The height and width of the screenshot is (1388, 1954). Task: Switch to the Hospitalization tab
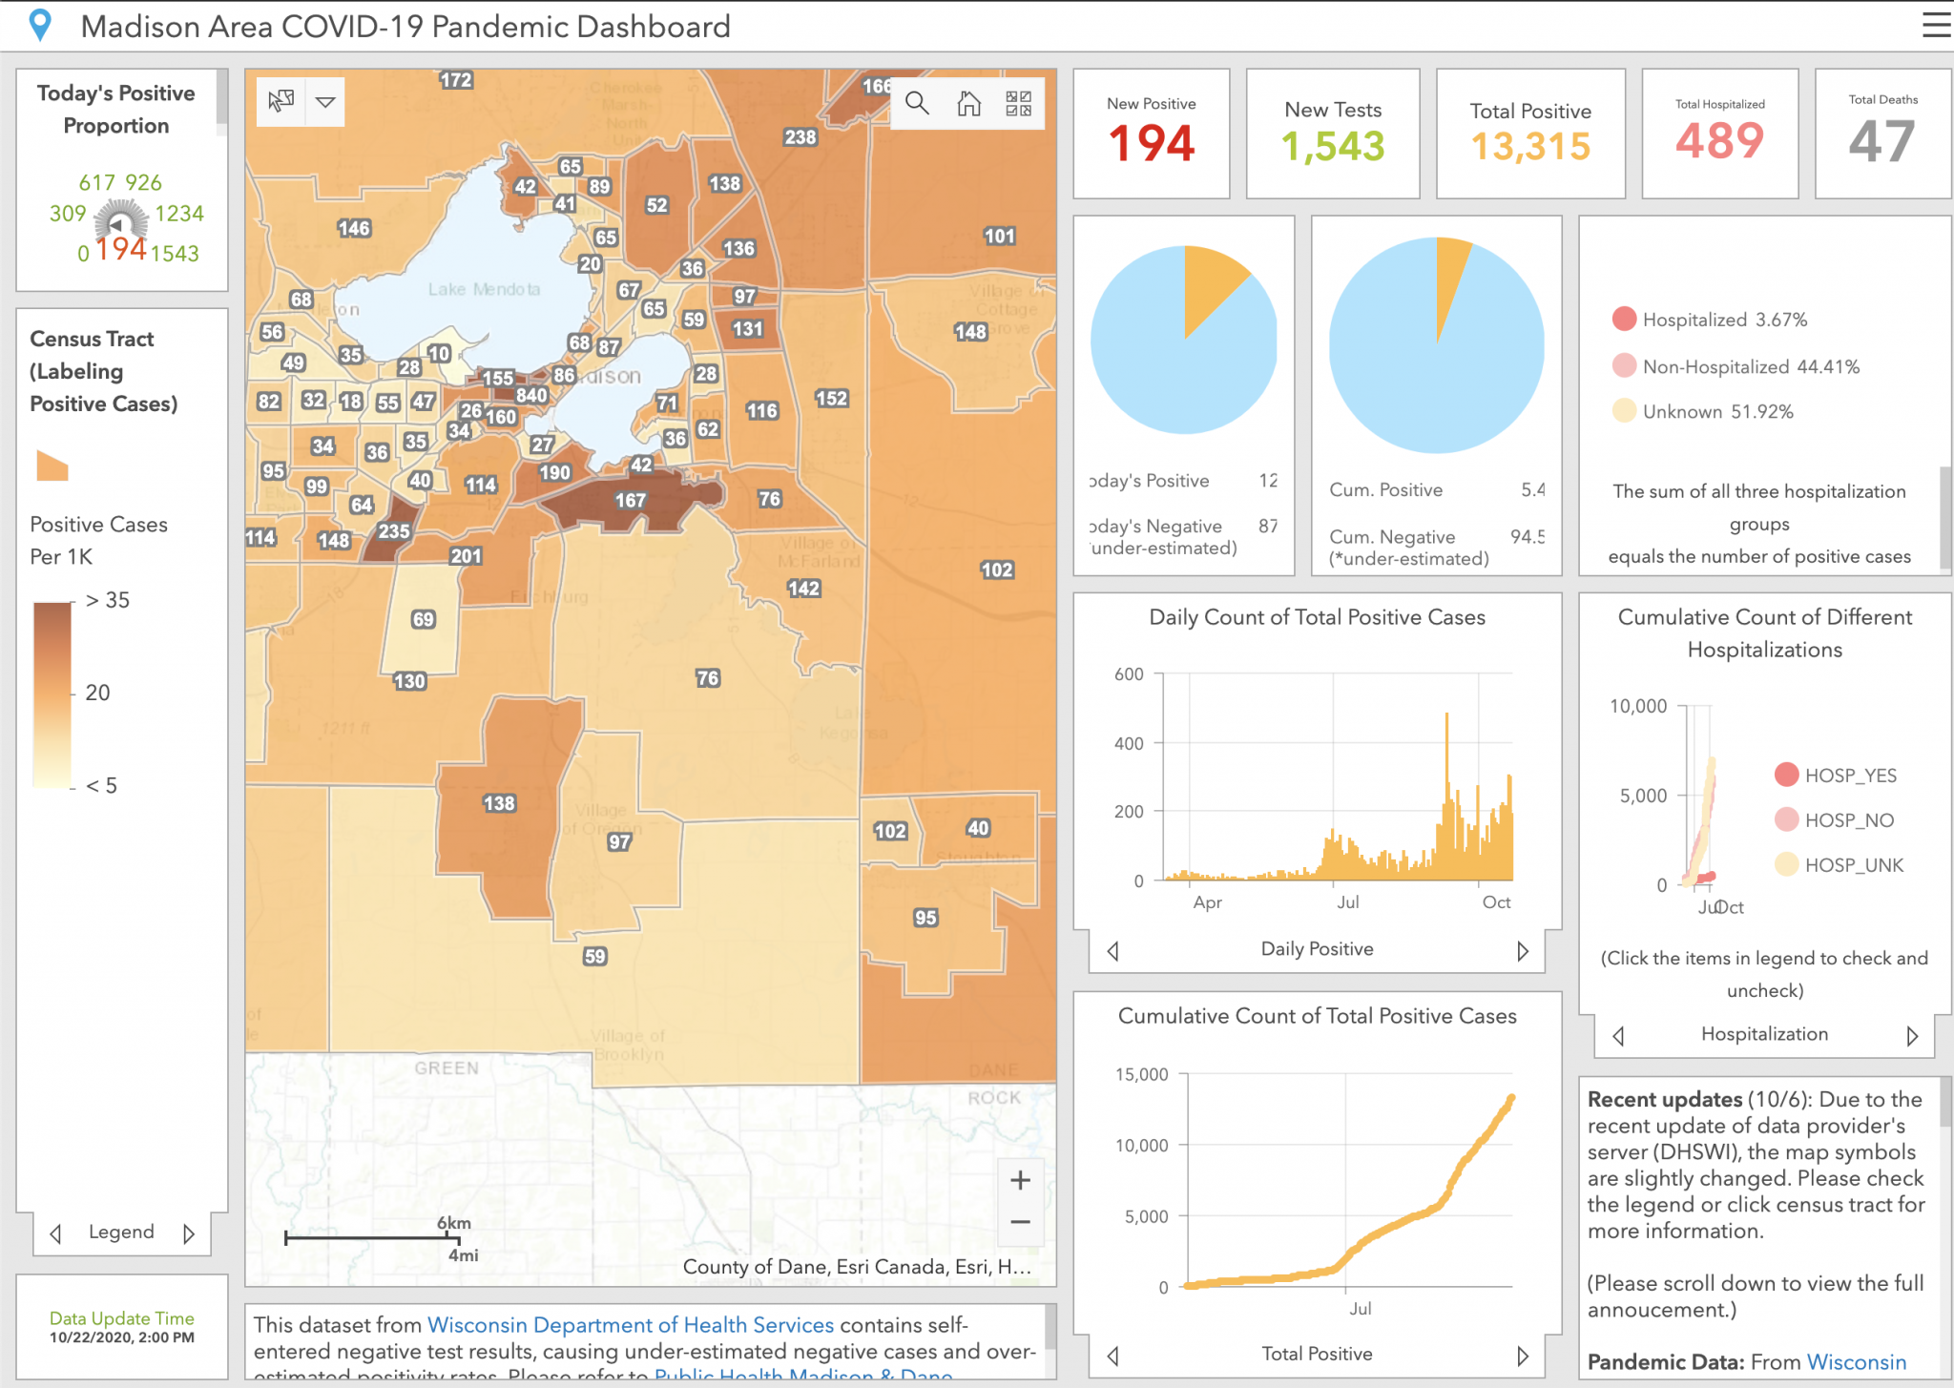pyautogui.click(x=1763, y=1034)
